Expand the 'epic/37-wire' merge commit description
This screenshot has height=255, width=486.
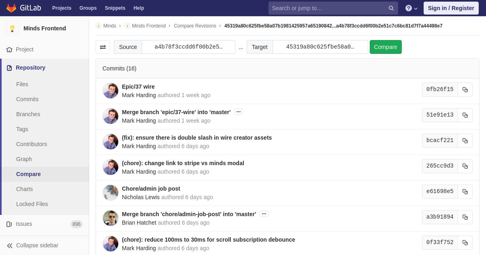(x=239, y=112)
